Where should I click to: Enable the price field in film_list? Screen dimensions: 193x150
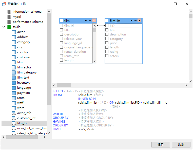[x=107, y=43]
